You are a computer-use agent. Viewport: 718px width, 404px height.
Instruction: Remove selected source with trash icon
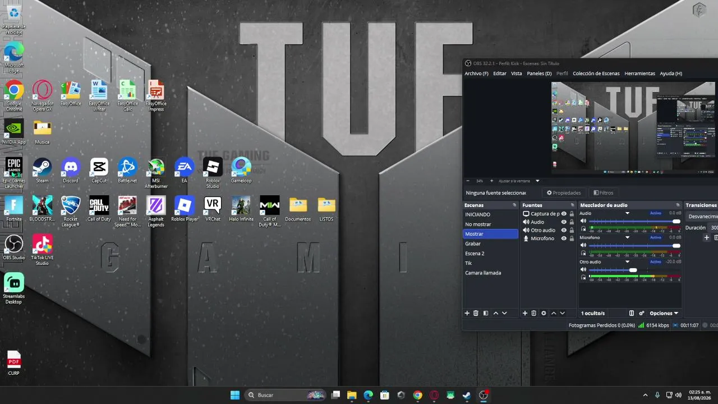point(534,313)
